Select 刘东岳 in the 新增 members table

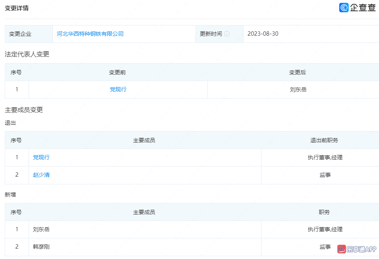41,229
